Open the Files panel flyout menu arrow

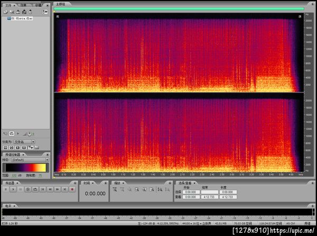(x=48, y=5)
